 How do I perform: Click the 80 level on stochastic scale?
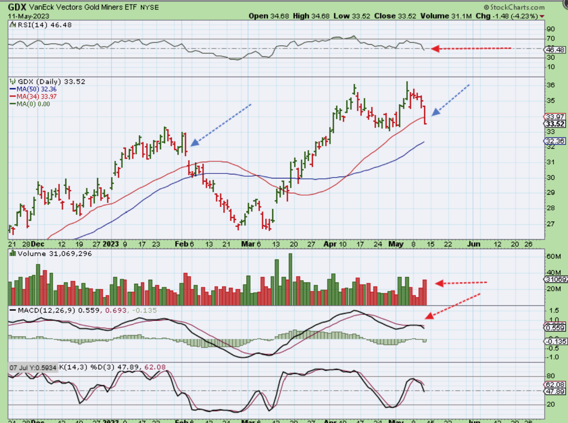tap(550, 376)
